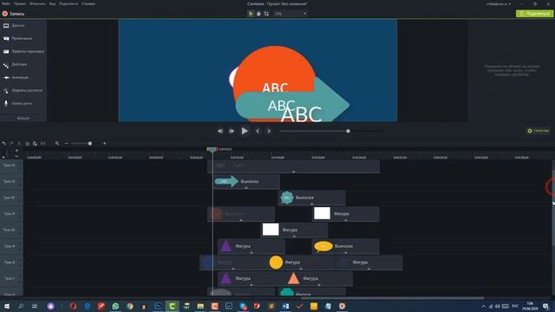
Task: Select the ABC text clip on Трек 14
Action: (293, 166)
